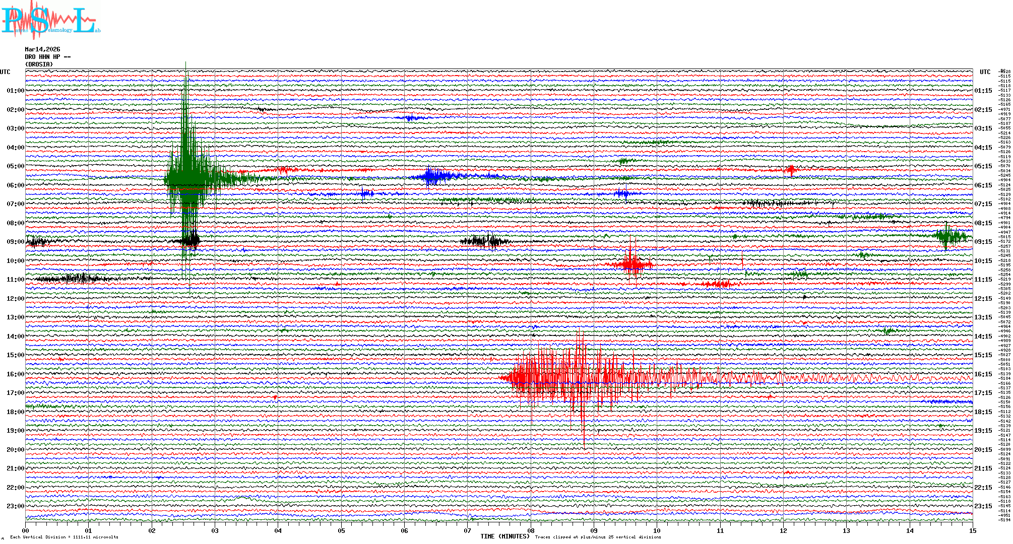Click the 23:15 time label on right

[x=983, y=506]
